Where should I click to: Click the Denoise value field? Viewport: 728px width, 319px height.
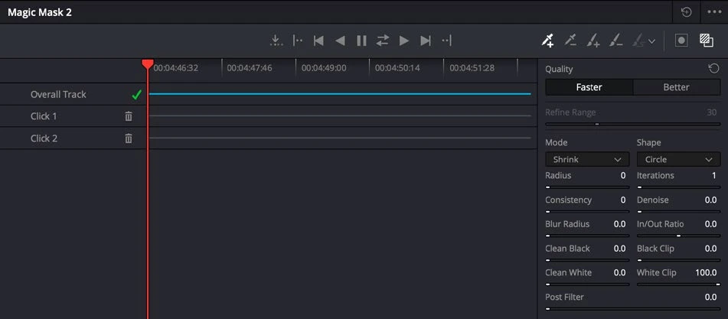[711, 200]
